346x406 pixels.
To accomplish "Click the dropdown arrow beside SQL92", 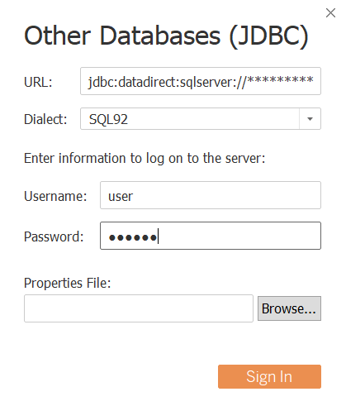I will 310,119.
